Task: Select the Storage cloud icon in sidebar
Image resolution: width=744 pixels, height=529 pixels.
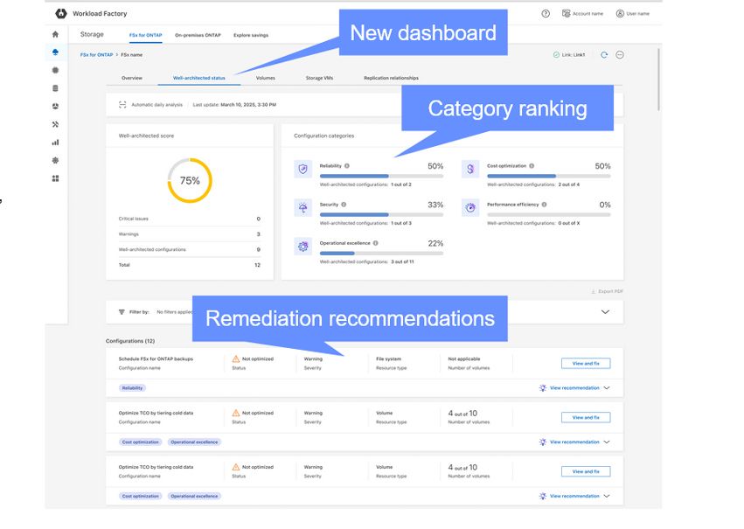Action: click(55, 52)
